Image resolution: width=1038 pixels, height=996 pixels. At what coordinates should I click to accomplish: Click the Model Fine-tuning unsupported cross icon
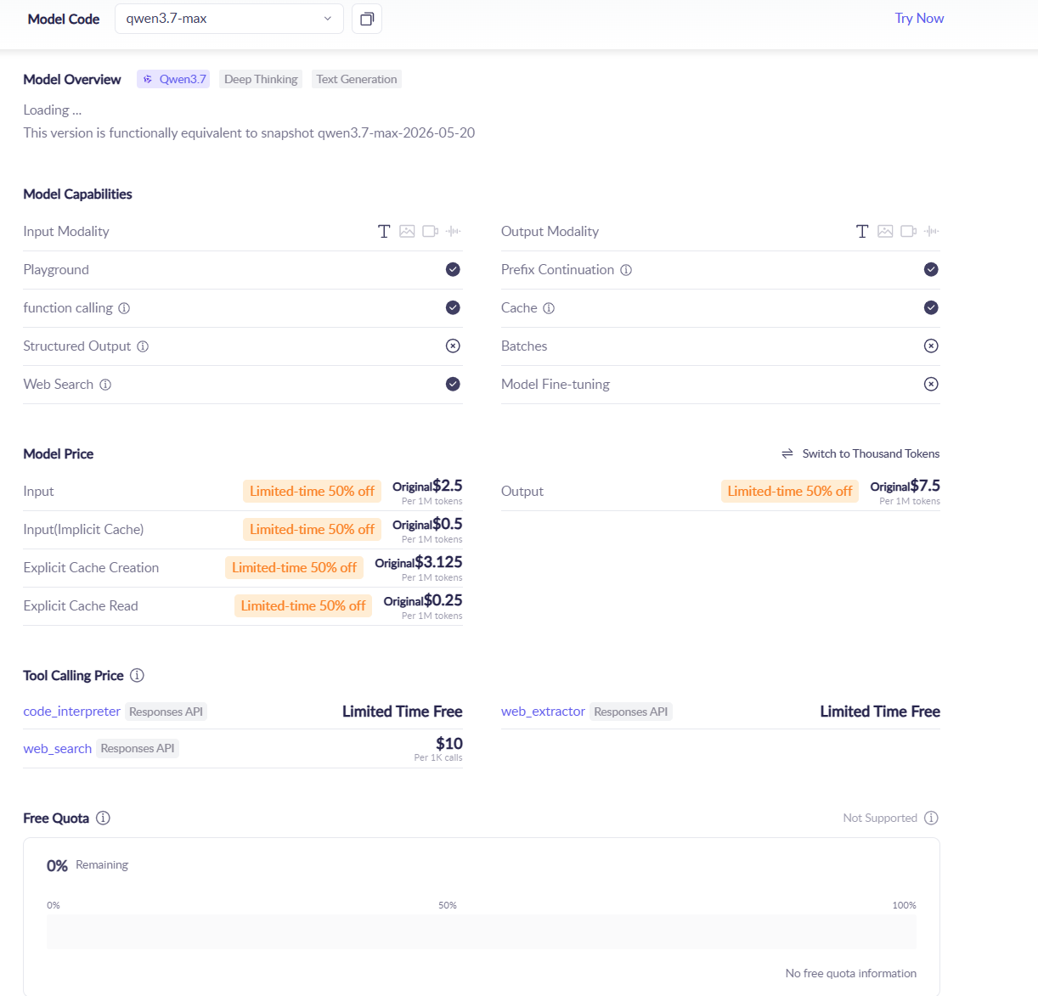(x=931, y=384)
